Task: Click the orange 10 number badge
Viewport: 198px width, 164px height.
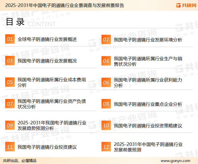Action: click(106, 126)
